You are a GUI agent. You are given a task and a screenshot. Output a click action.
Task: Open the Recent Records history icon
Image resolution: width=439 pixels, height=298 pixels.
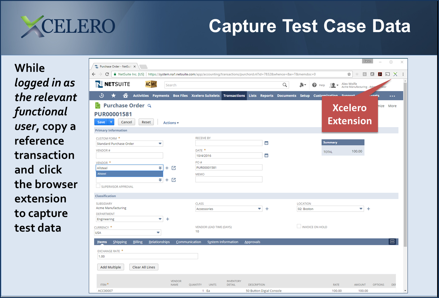pyautogui.click(x=102, y=96)
